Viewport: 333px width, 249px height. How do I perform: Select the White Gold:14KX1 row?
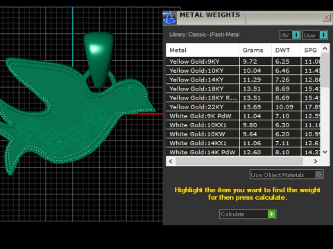coord(243,143)
